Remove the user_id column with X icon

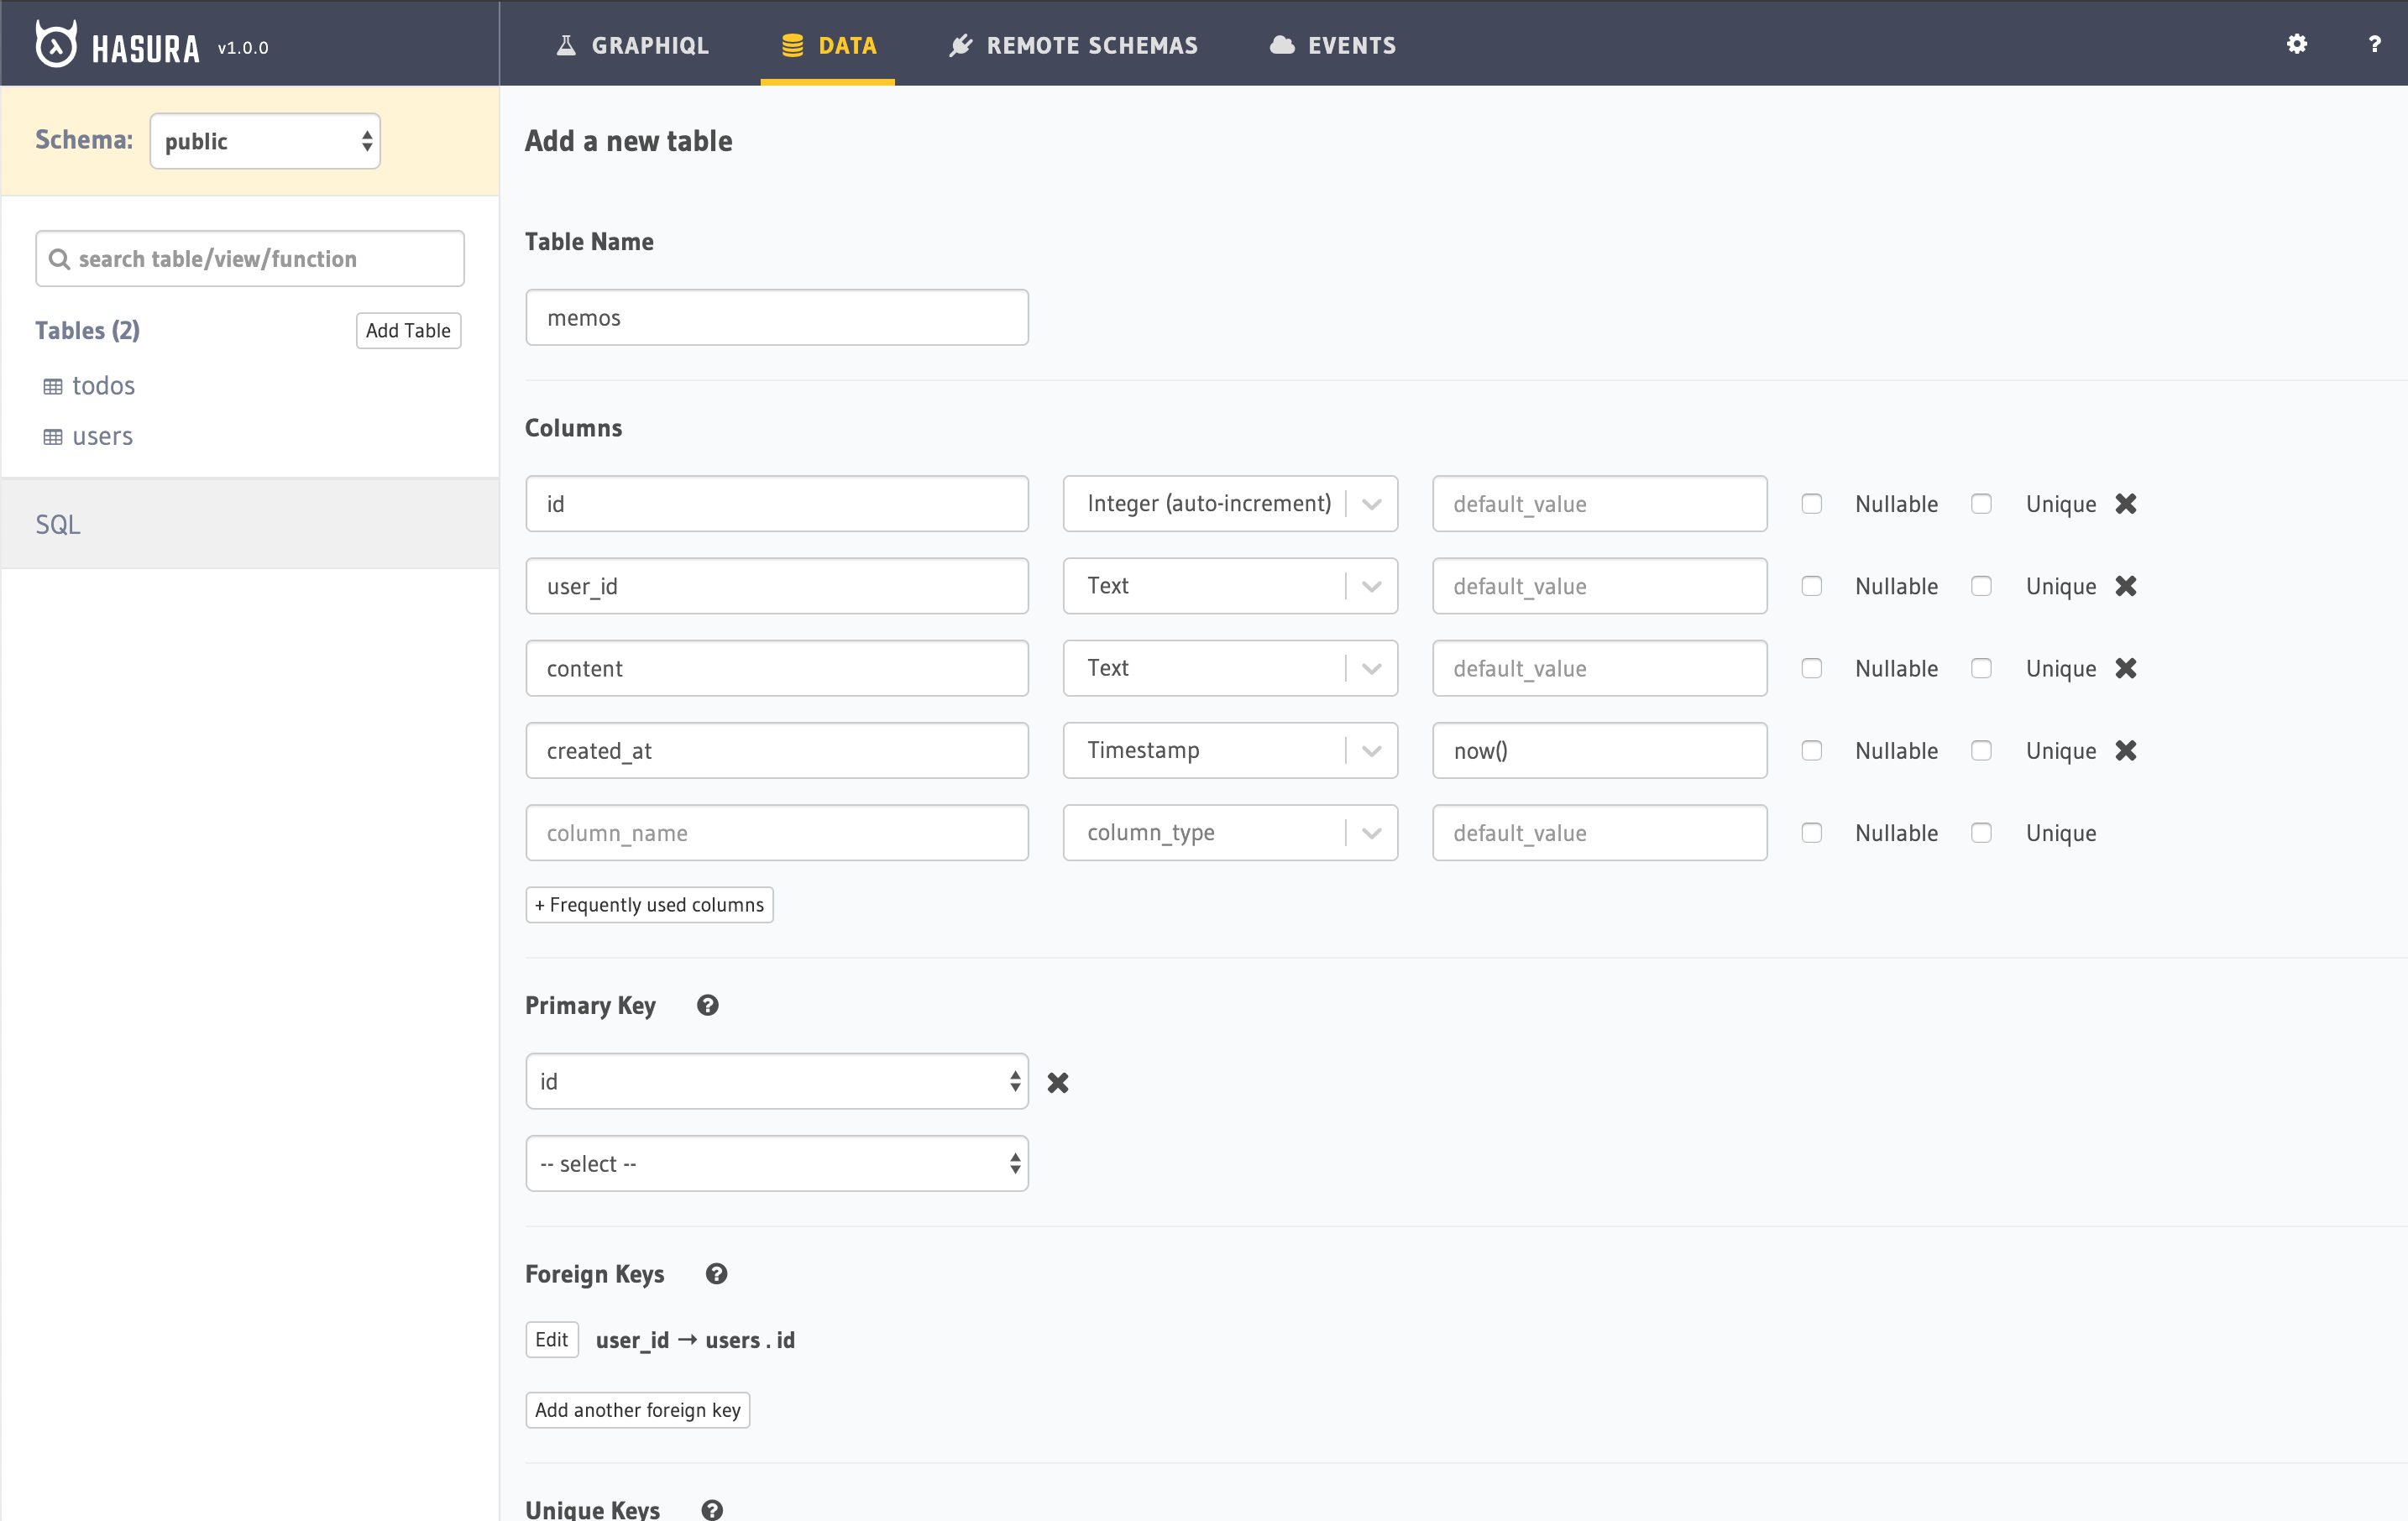click(x=2126, y=586)
